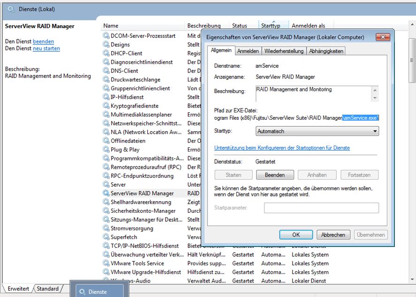Click Sicherheitskonto-Manager gear icon
Viewport: 416px width, 297px height.
[x=106, y=210]
